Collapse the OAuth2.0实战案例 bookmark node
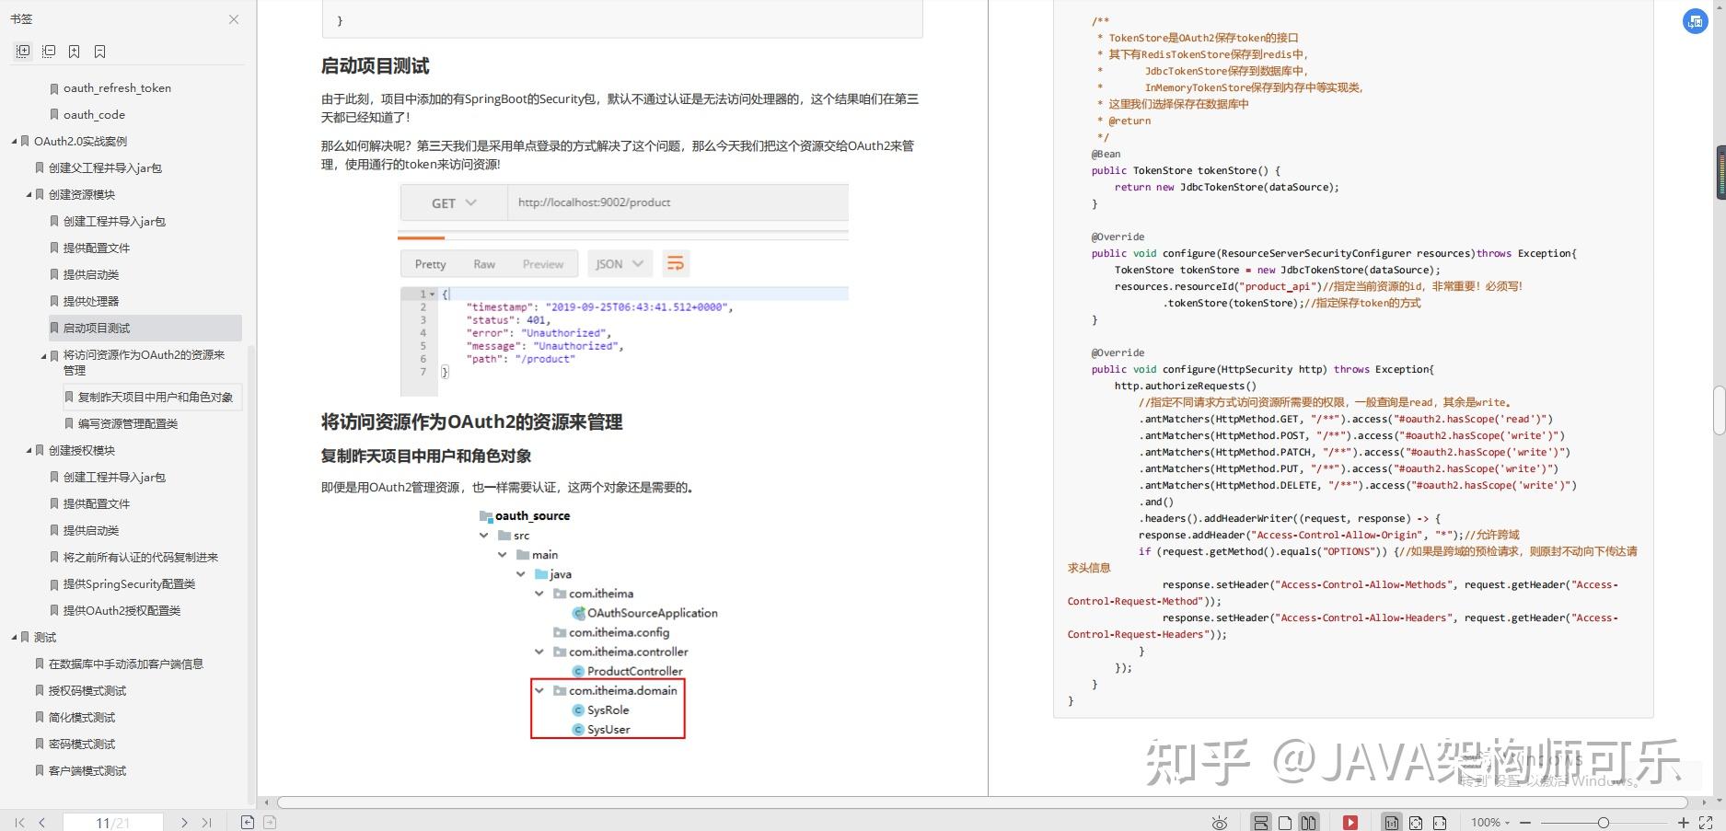This screenshot has width=1726, height=831. pyautogui.click(x=14, y=142)
